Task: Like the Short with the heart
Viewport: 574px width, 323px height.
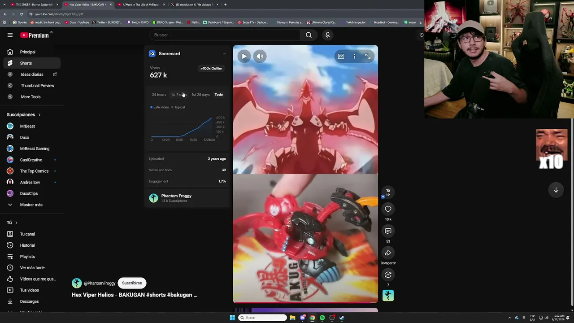Action: click(x=388, y=209)
